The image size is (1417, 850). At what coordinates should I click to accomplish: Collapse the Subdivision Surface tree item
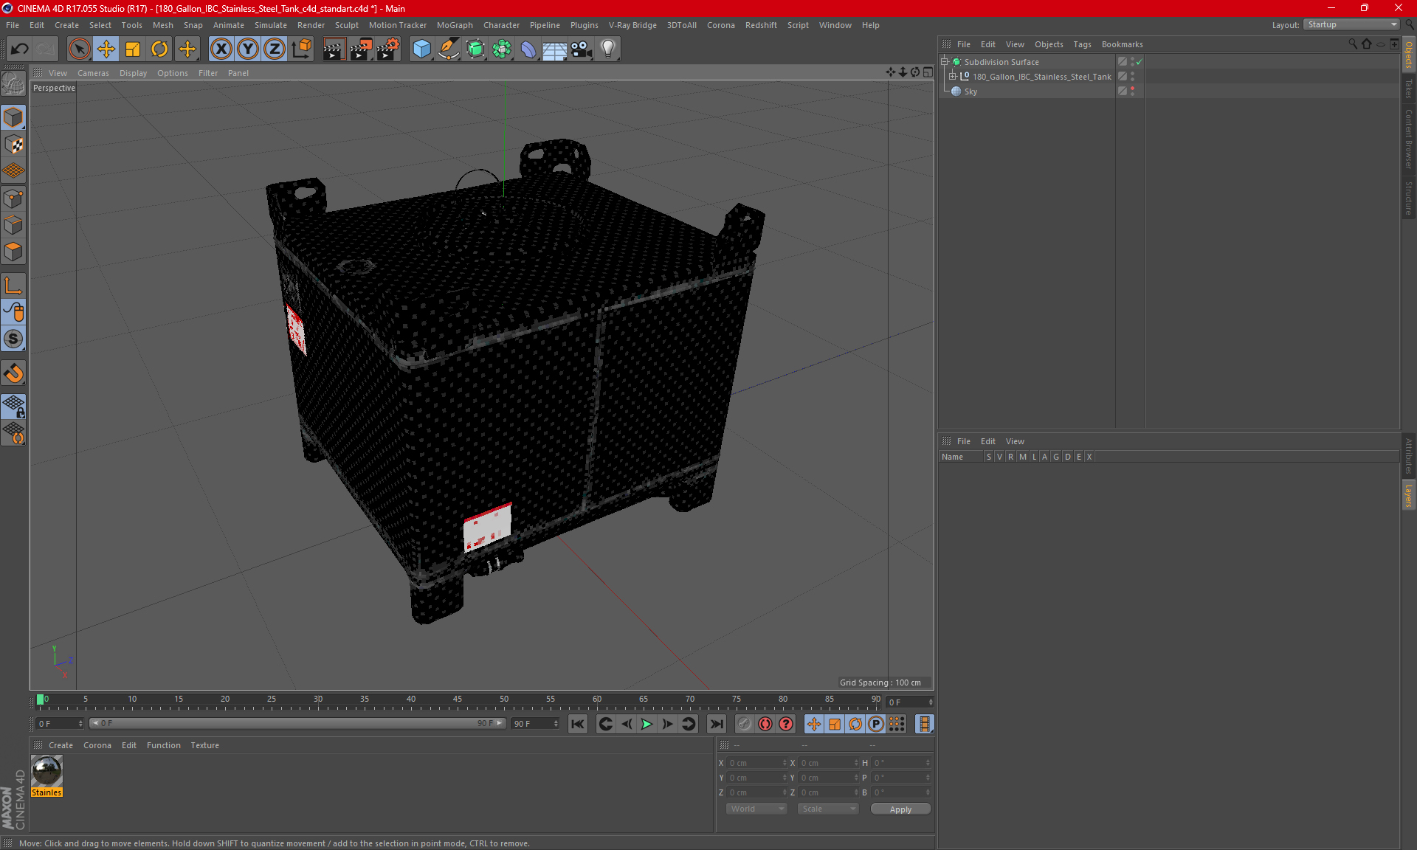point(944,62)
